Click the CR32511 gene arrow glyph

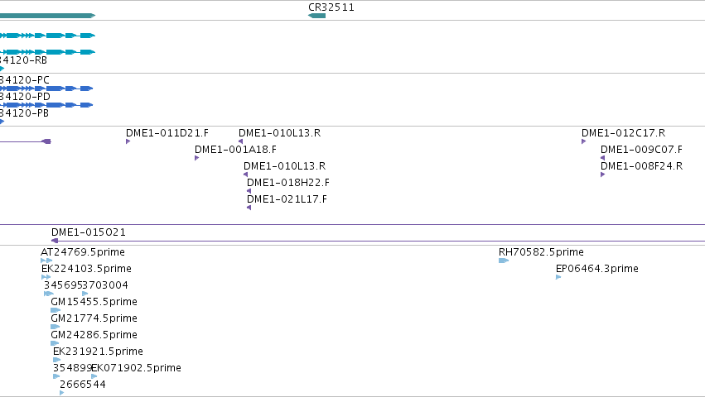(x=317, y=16)
